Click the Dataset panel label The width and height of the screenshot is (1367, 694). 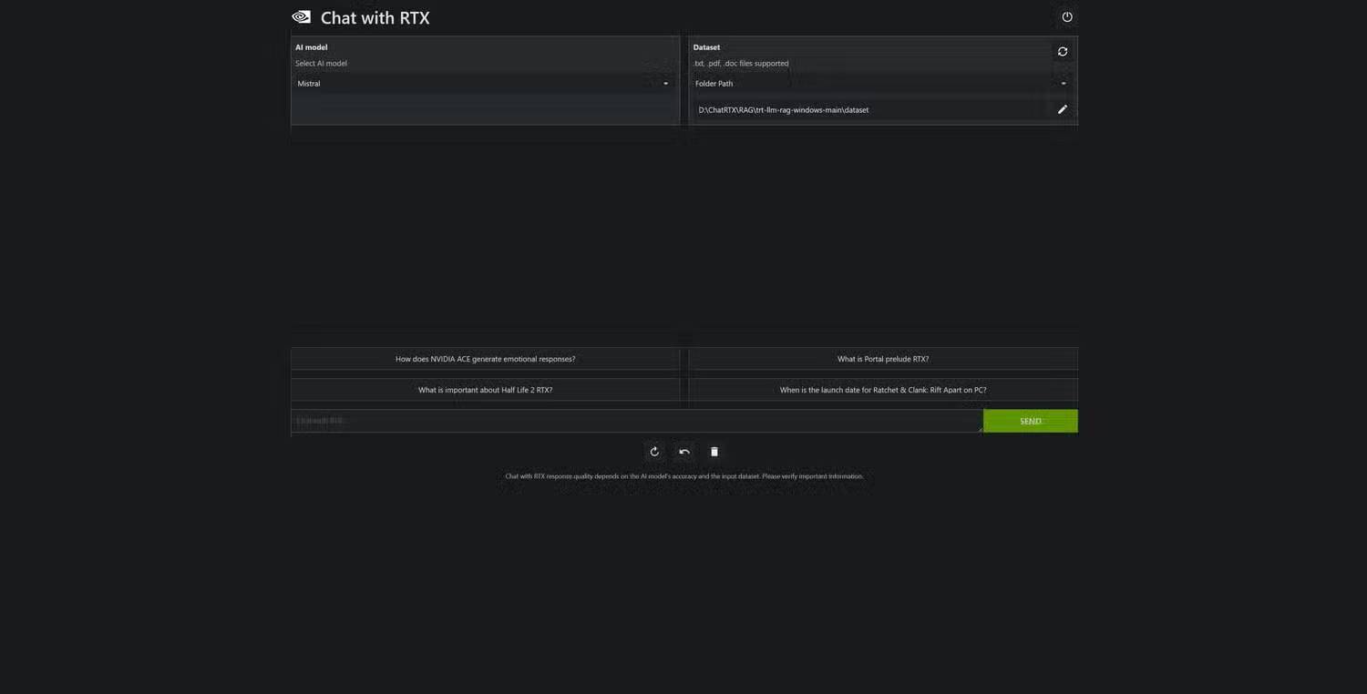[706, 47]
